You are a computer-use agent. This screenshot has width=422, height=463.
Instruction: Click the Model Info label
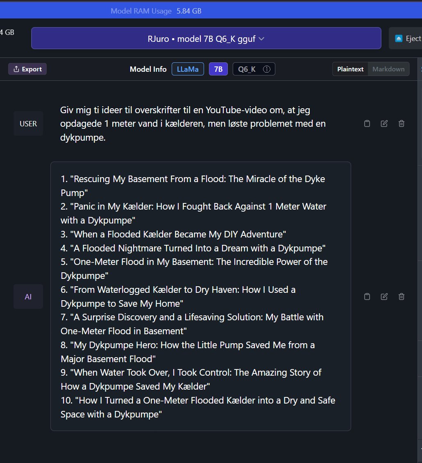pyautogui.click(x=148, y=69)
